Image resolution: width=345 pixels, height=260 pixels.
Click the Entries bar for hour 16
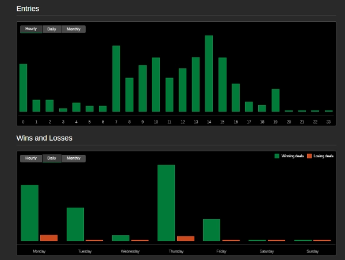coord(236,98)
